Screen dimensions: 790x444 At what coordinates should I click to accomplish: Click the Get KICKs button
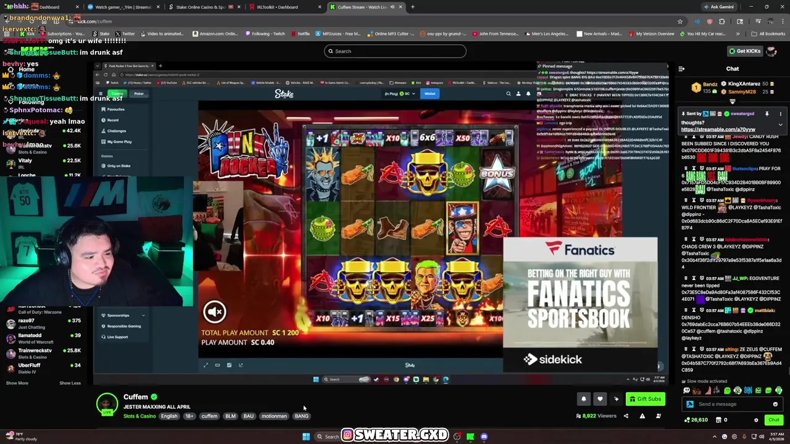click(744, 51)
